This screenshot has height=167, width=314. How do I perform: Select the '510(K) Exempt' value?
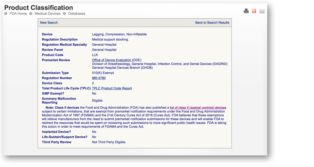click(x=103, y=73)
